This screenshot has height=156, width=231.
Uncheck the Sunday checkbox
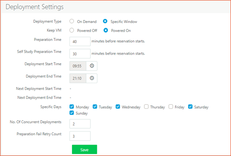(x=72, y=113)
